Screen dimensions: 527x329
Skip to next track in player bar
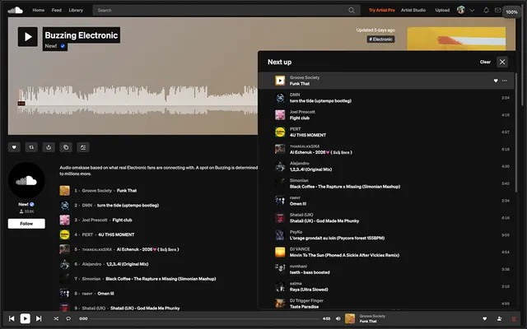click(x=39, y=318)
